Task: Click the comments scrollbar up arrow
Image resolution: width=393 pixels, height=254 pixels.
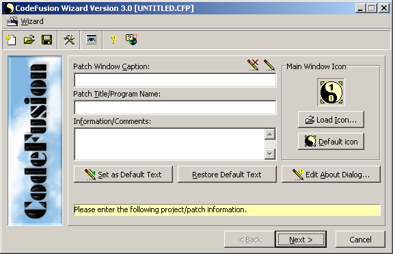Action: point(270,134)
